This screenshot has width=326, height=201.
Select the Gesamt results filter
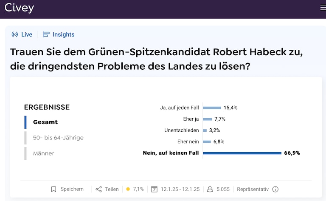(45, 122)
